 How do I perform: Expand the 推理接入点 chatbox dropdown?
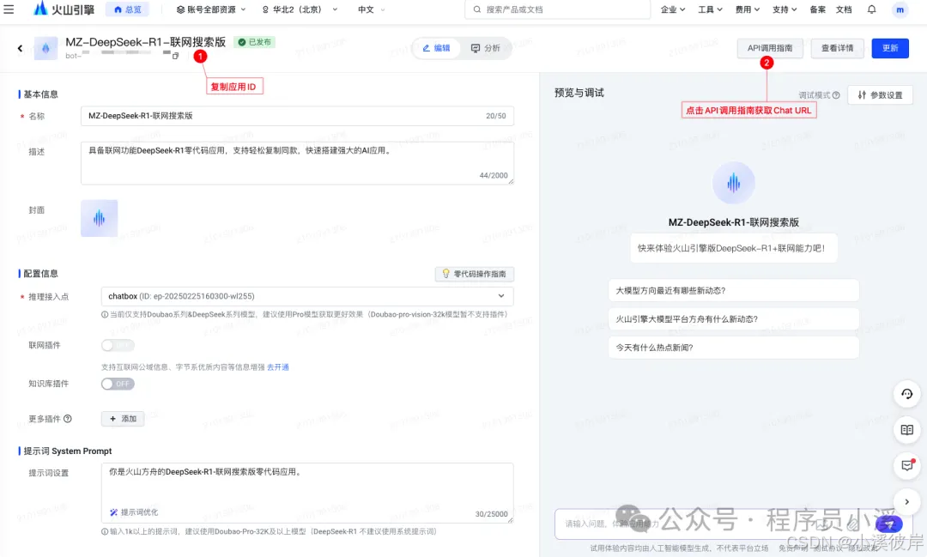pyautogui.click(x=307, y=296)
